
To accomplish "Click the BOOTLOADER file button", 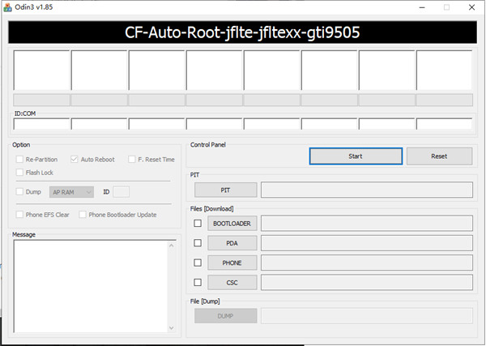I will pos(232,223).
